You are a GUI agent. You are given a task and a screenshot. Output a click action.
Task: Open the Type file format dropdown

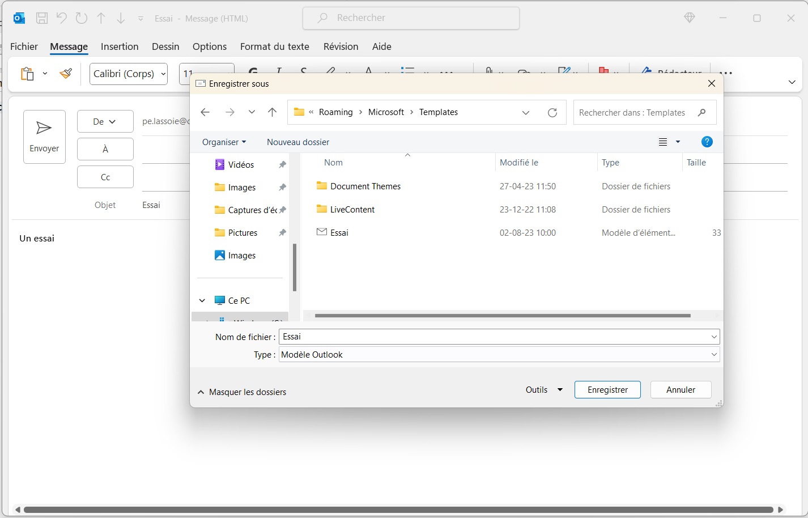(713, 354)
